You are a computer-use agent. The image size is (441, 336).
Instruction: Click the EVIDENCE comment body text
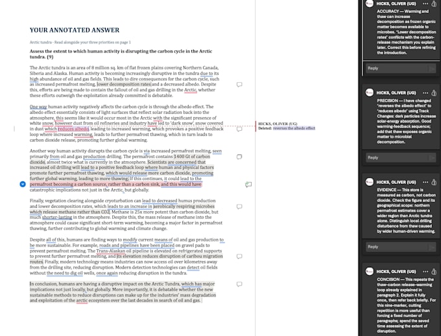click(407, 210)
